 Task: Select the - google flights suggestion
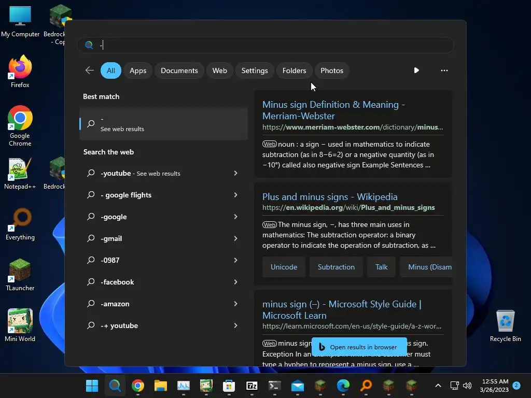coord(163,195)
